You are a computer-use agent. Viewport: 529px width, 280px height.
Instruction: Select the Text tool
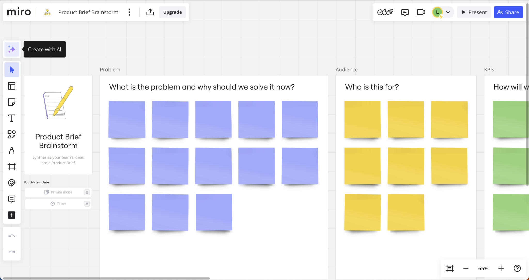click(x=12, y=118)
